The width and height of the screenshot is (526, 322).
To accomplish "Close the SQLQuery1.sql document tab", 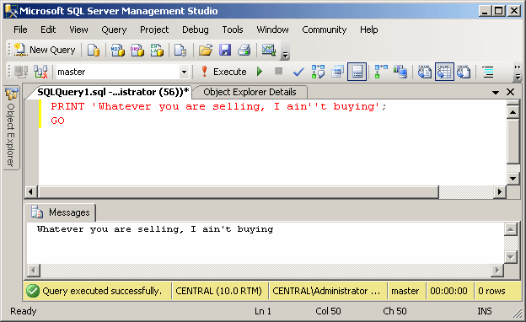I will pos(510,92).
